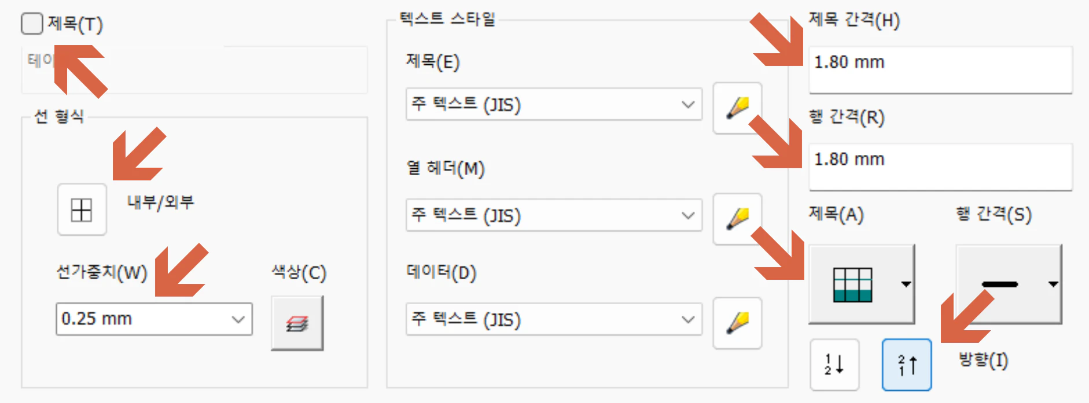Open the 선가중치(W) dropdown

coord(153,319)
